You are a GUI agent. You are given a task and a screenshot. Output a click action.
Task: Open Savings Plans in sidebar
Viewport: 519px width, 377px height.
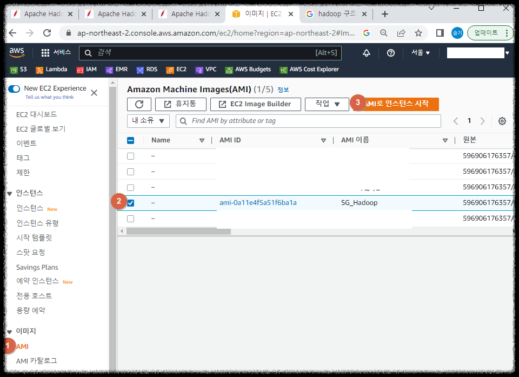coord(37,268)
